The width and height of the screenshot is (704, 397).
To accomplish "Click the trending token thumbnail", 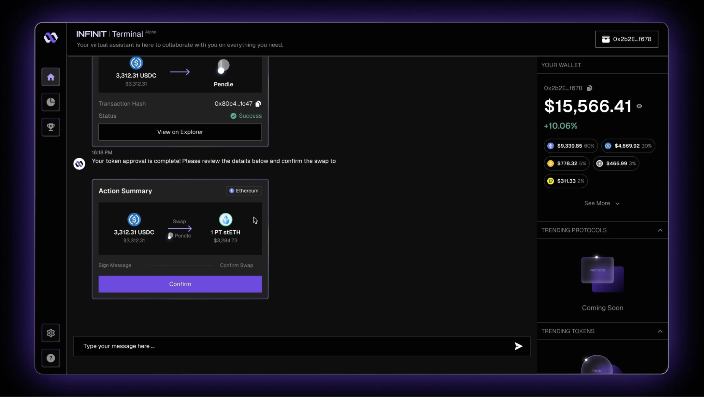I will [602, 365].
